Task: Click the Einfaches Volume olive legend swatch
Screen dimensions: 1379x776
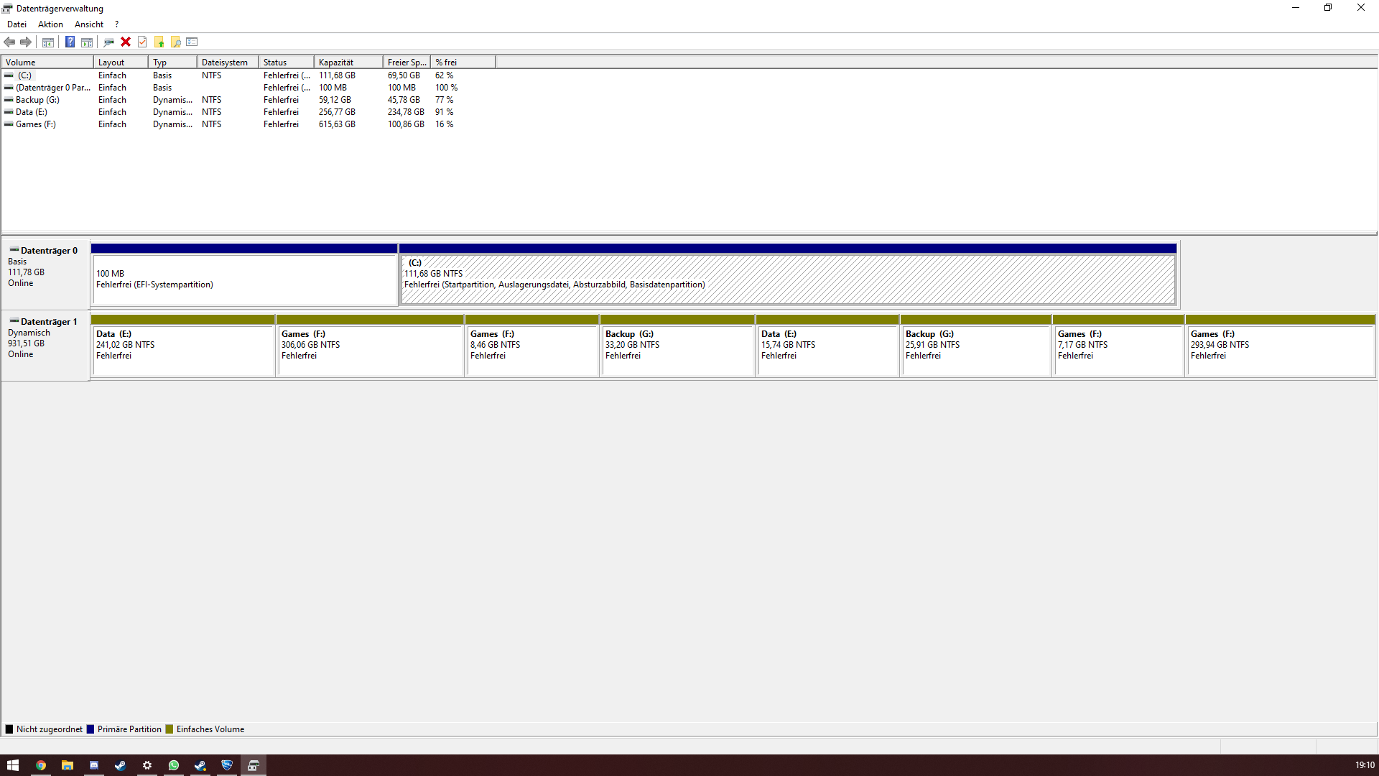Action: (x=170, y=729)
